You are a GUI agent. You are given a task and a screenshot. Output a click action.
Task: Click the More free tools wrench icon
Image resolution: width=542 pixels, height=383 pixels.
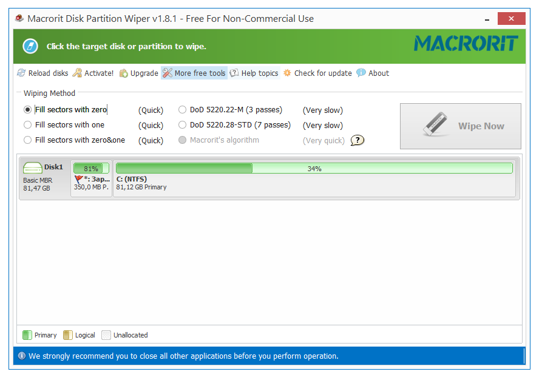[168, 73]
